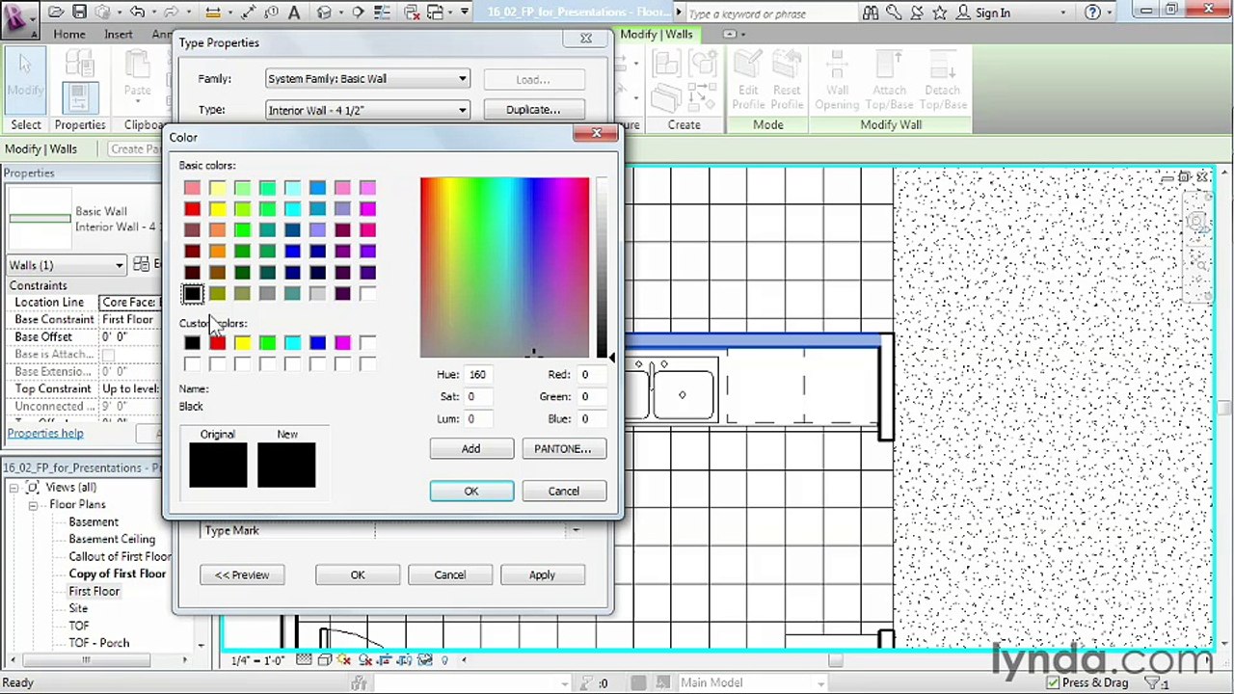Click the Subscription Center key icon

[893, 13]
